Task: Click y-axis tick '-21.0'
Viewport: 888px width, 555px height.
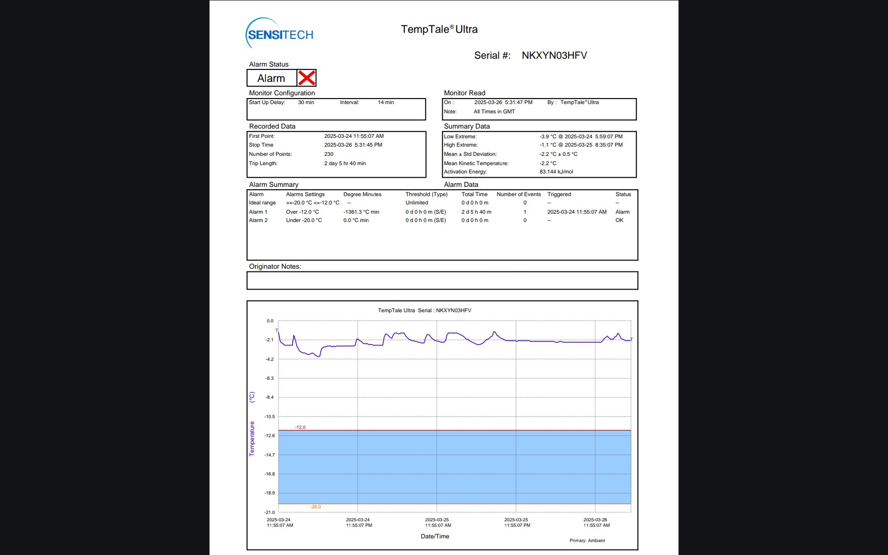Action: point(270,512)
